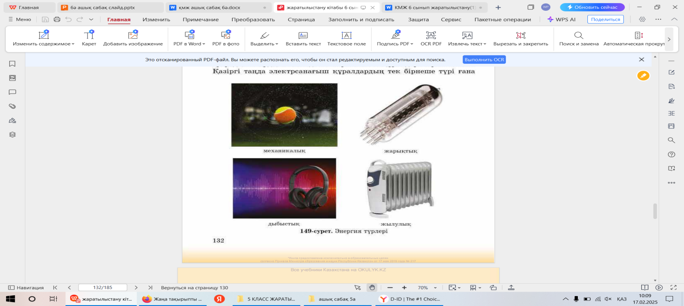Choose Insert text tool
The height and width of the screenshot is (306, 684).
pos(303,39)
